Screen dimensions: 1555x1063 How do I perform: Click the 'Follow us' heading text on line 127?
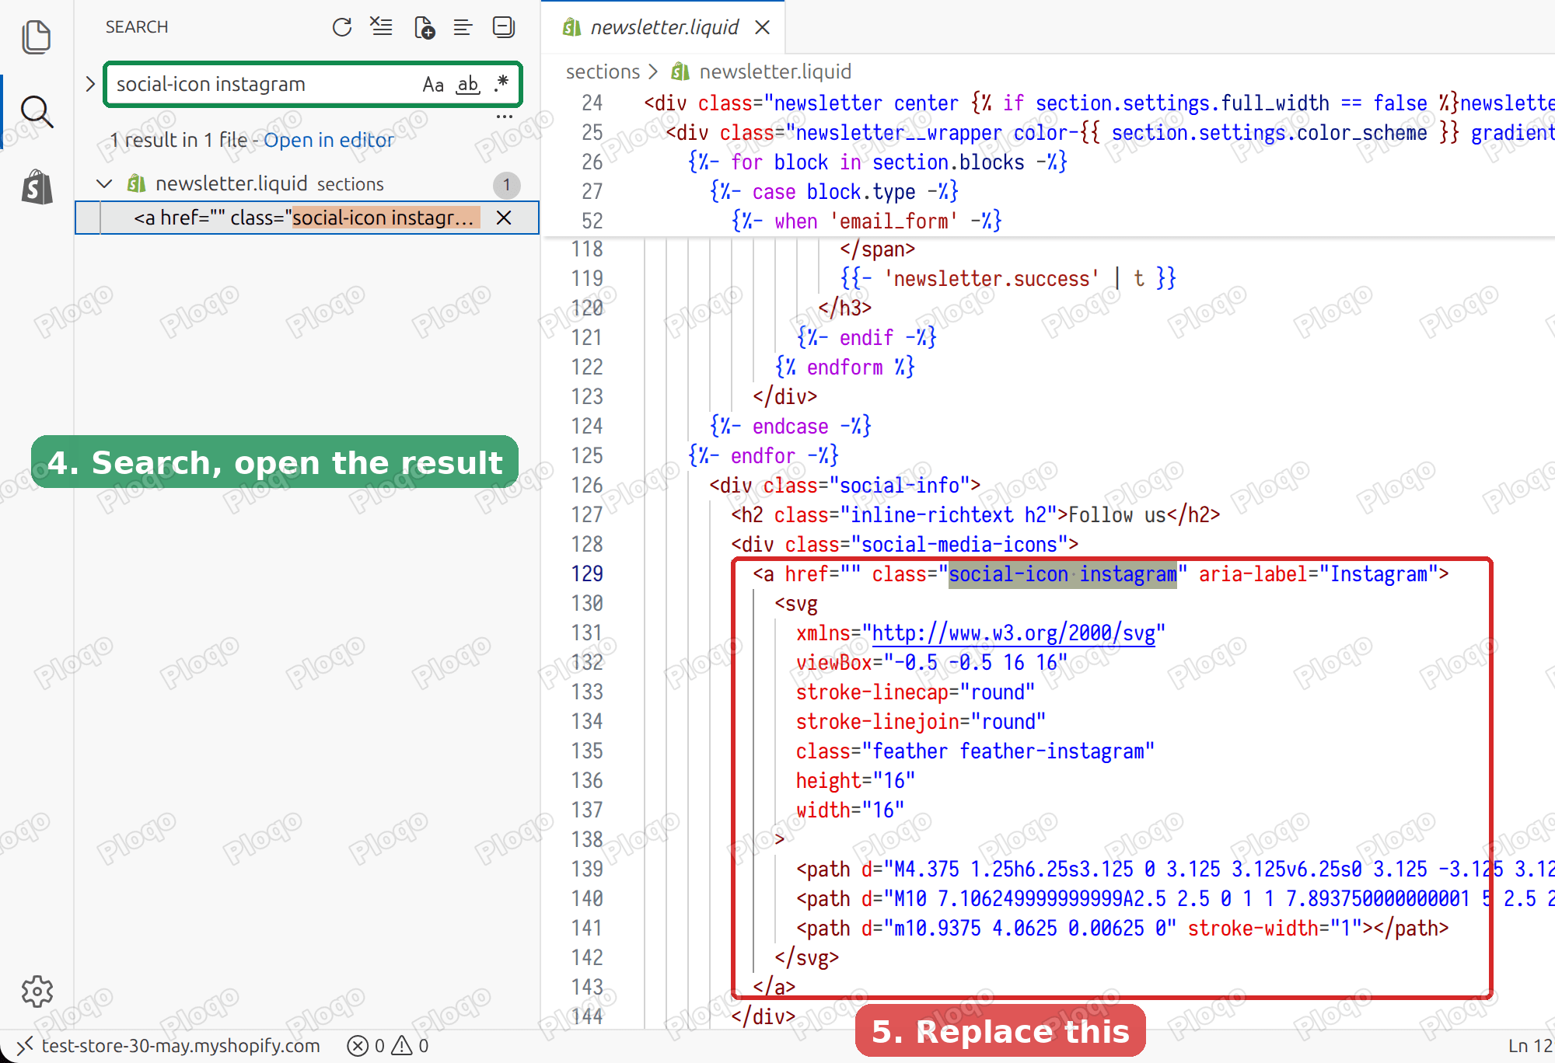tap(1117, 514)
